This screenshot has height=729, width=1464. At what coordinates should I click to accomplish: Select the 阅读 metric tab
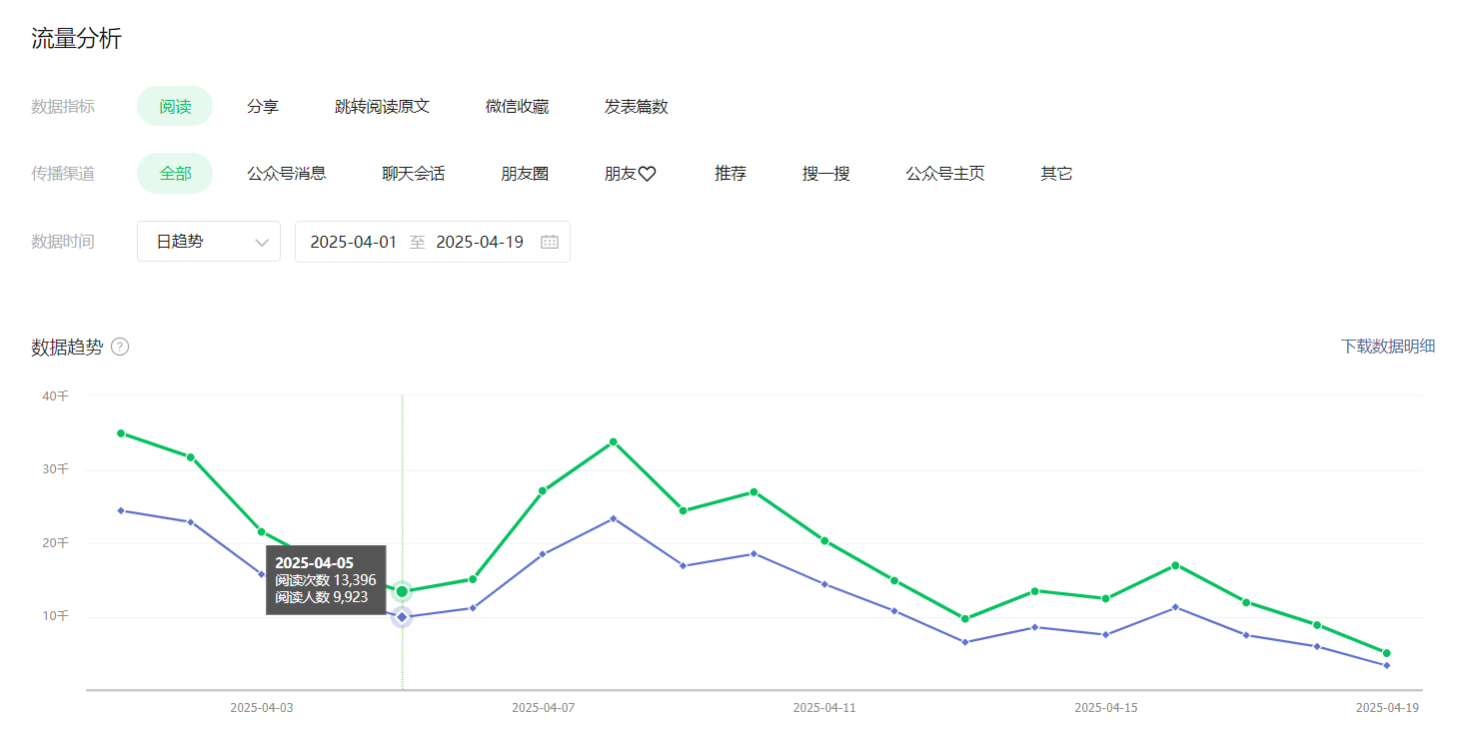pos(175,106)
